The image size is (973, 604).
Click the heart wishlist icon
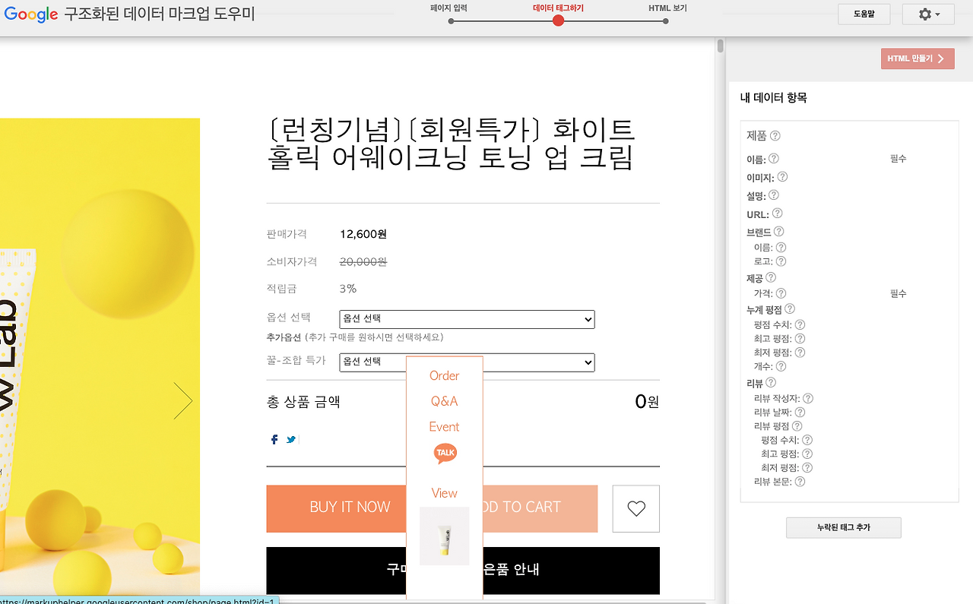pyautogui.click(x=635, y=508)
